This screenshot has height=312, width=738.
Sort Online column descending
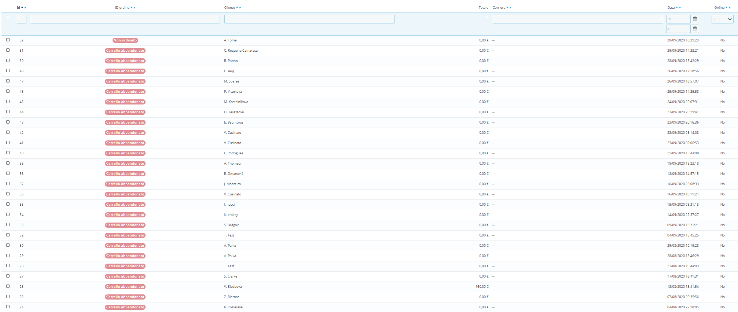tap(727, 8)
